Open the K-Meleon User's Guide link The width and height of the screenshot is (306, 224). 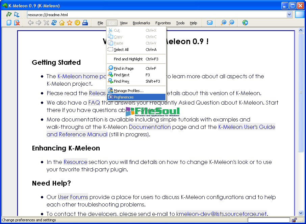click(247, 127)
